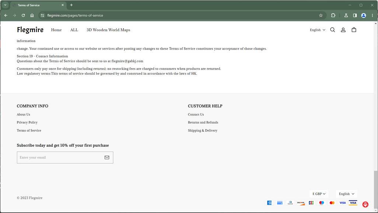
Task: Open the Returns and Refunds link
Action: point(203,123)
